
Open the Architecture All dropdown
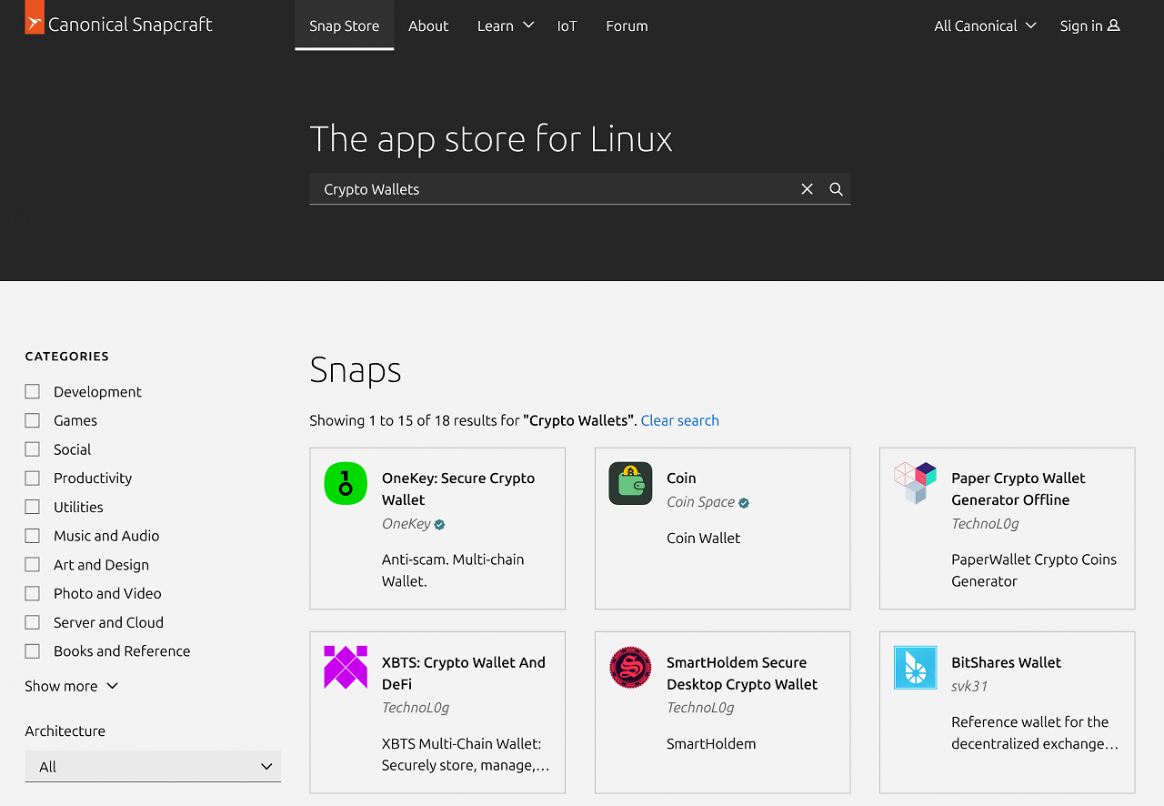(x=153, y=766)
